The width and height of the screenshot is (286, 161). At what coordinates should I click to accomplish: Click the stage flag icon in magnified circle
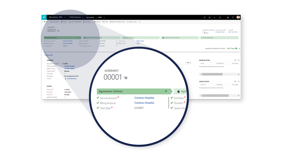click(x=166, y=91)
